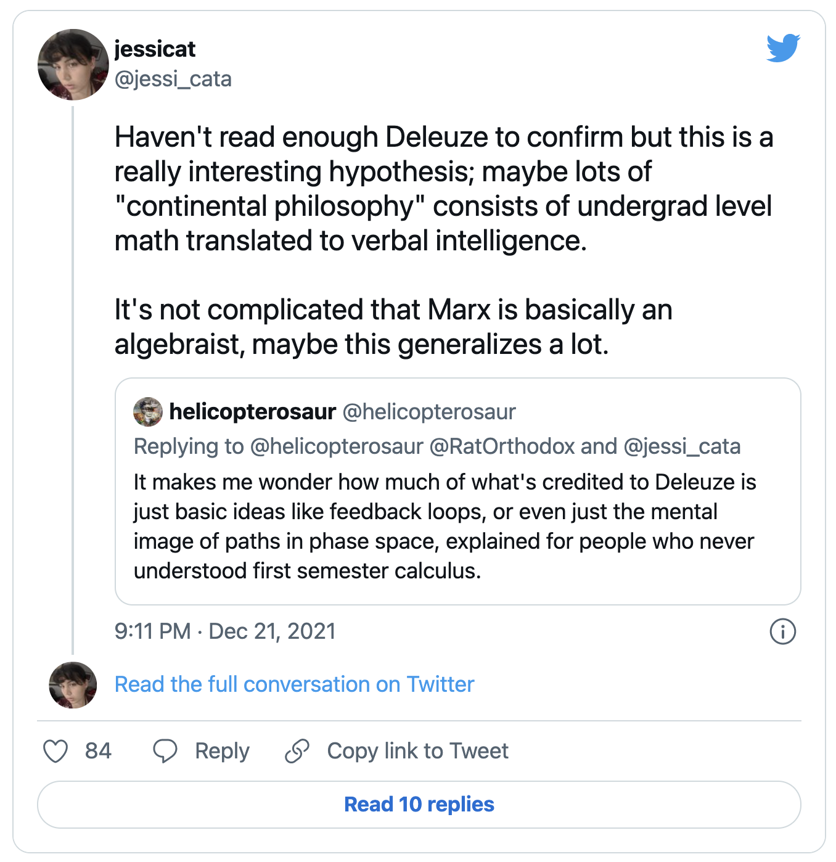
Task: Click the reply speech bubble icon
Action: point(165,751)
